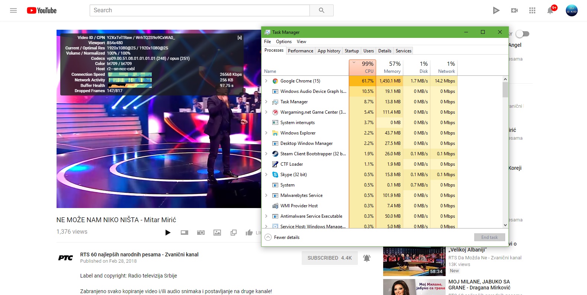This screenshot has width=587, height=295.
Task: Click the Task Manager vertical scrollbar thumb
Action: (x=505, y=90)
